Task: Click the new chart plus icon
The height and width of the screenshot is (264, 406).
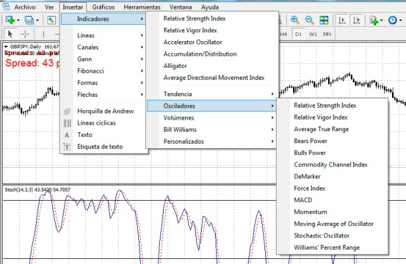Action: point(10,20)
